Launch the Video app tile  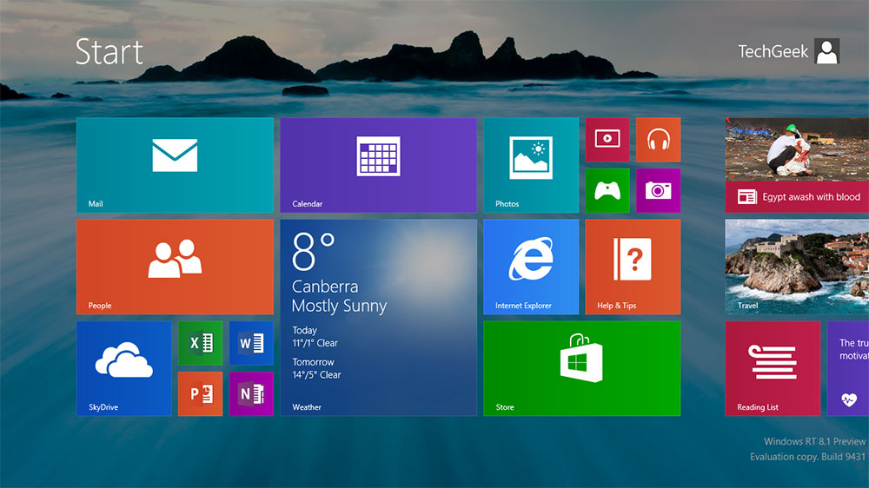click(607, 140)
